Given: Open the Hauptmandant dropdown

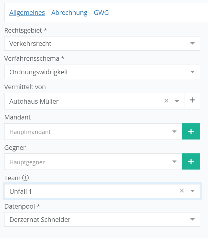Looking at the screenshot, I should coord(174,132).
